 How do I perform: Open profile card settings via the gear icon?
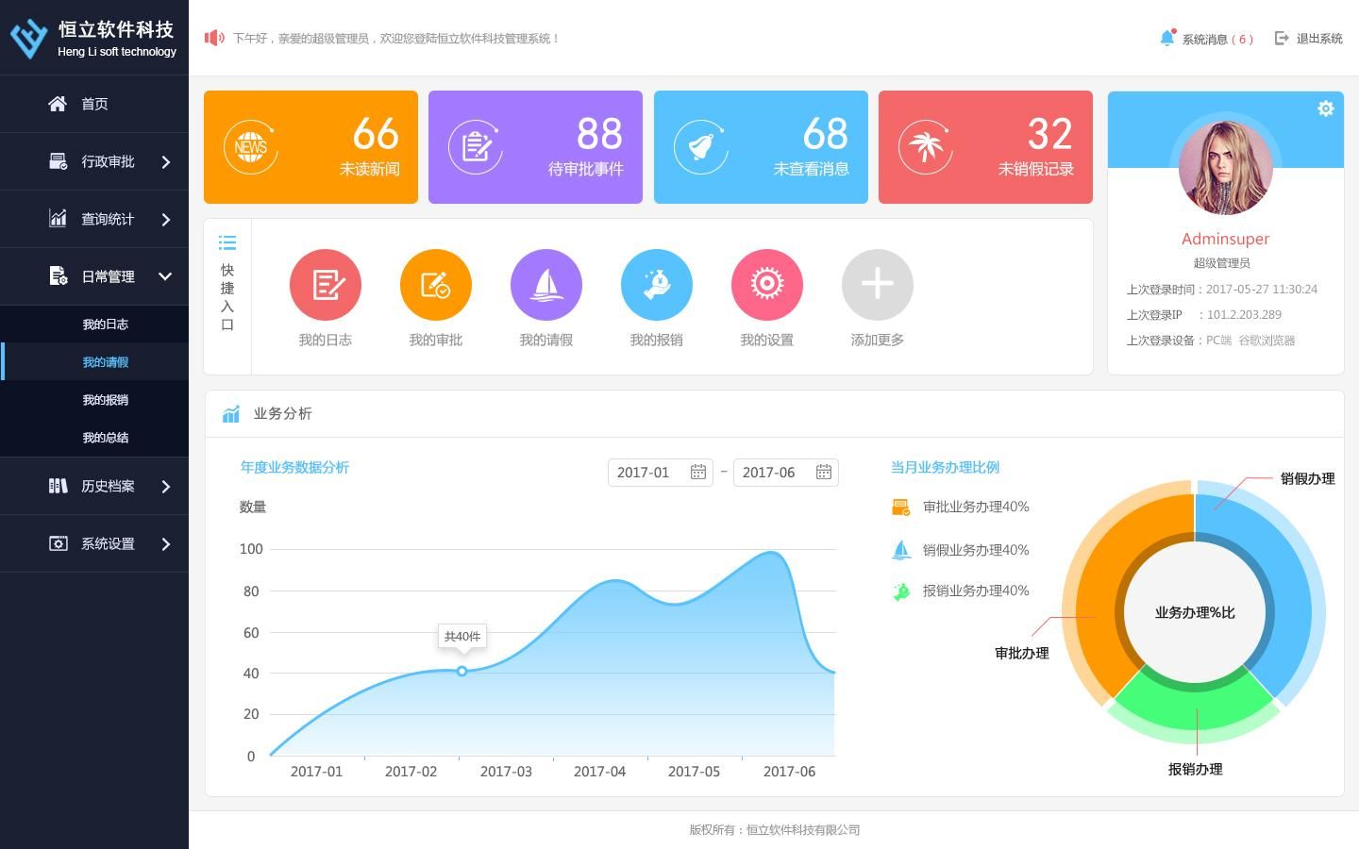point(1325,108)
